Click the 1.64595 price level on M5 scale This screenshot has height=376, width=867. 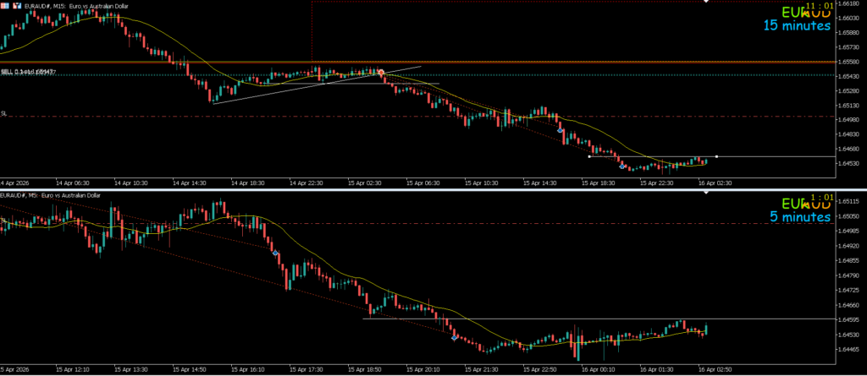coord(848,319)
